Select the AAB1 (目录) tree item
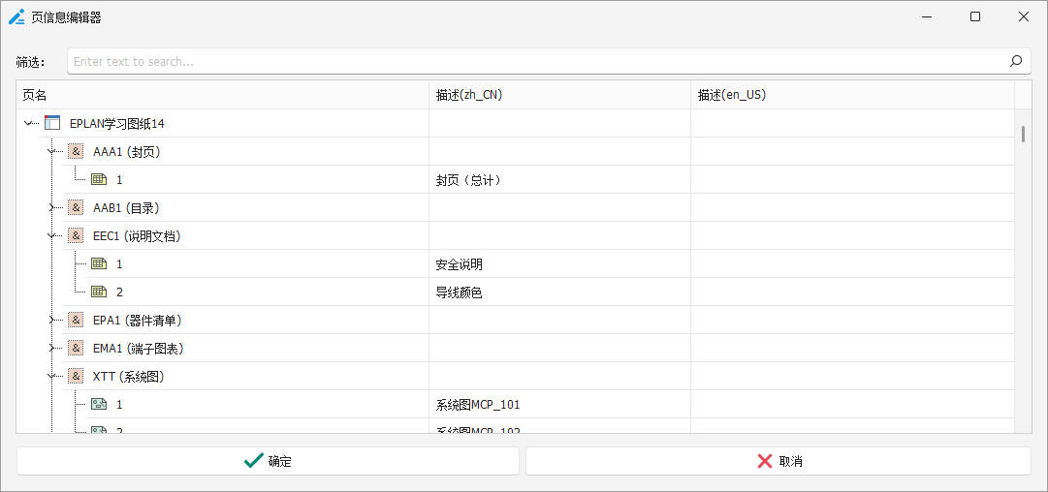The image size is (1048, 492). click(x=126, y=207)
